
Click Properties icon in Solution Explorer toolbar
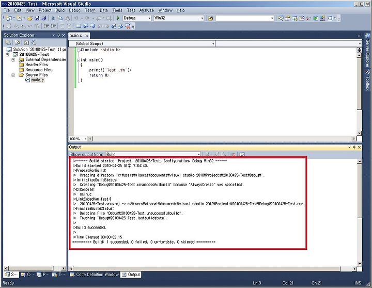coord(8,43)
